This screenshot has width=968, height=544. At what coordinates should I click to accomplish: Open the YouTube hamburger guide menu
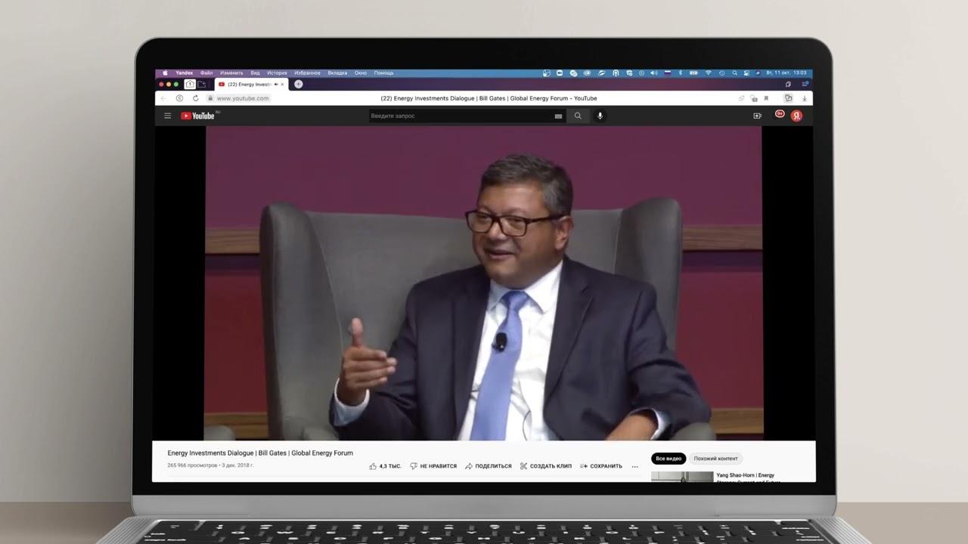[x=167, y=116]
